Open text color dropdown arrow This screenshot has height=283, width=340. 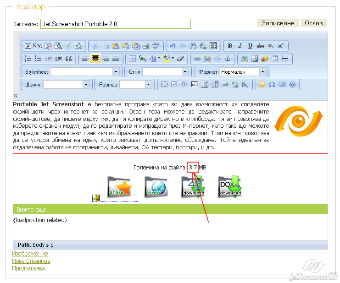[x=159, y=58]
